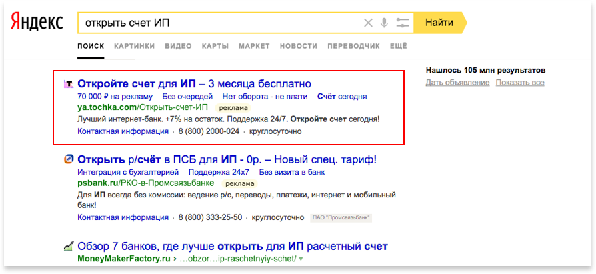Click the Tochka favicon beside first ad
The height and width of the screenshot is (274, 596).
pos(68,83)
